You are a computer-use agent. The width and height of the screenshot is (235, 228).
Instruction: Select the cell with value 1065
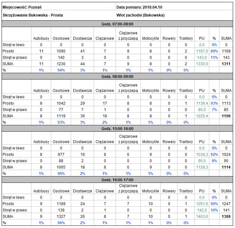[x=61, y=167]
